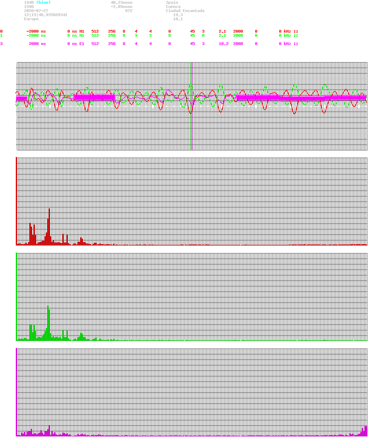The image size is (376, 444).
Task: Click the timestamp "12:15:48.935669341"
Action: [x=46, y=15]
